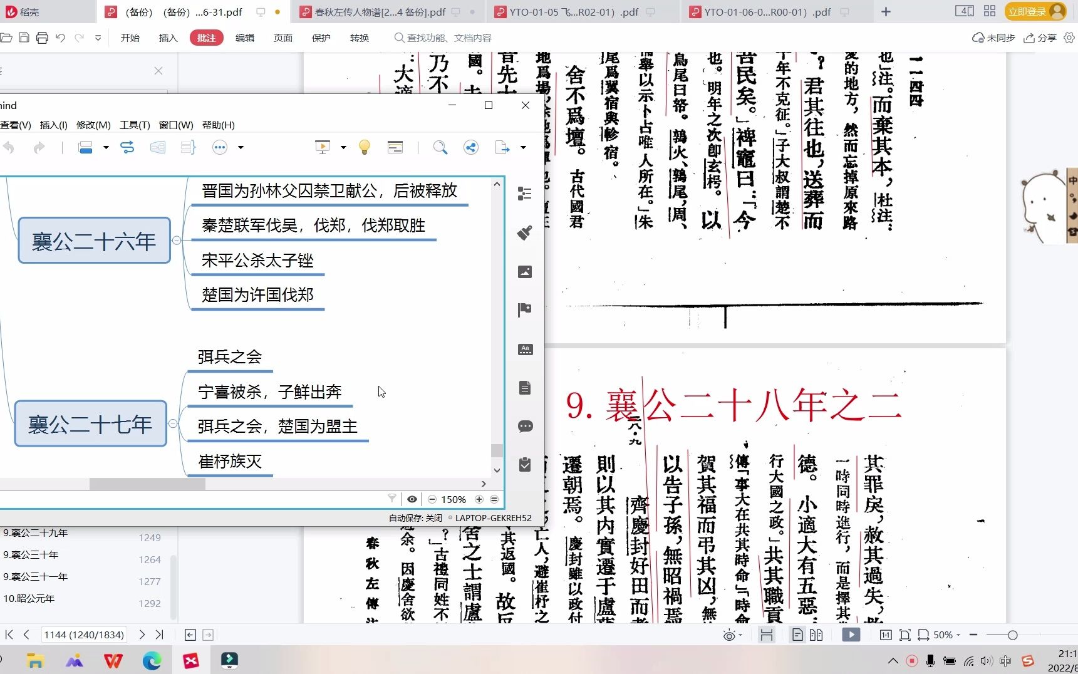1078x674 pixels.
Task: Toggle WPS eye protection mode icon
Action: [729, 635]
